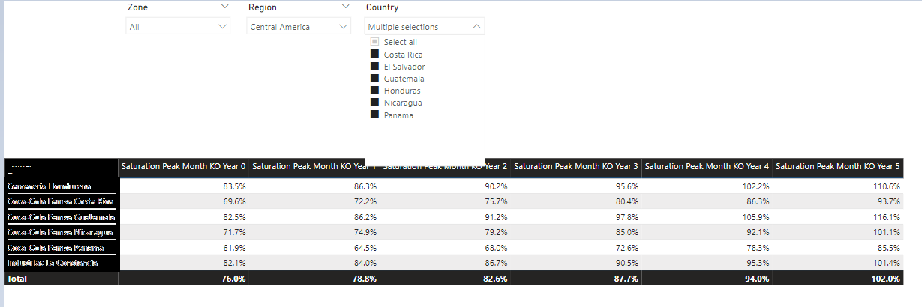The image size is (922, 307).
Task: Click the Region slicer title
Action: coord(263,7)
